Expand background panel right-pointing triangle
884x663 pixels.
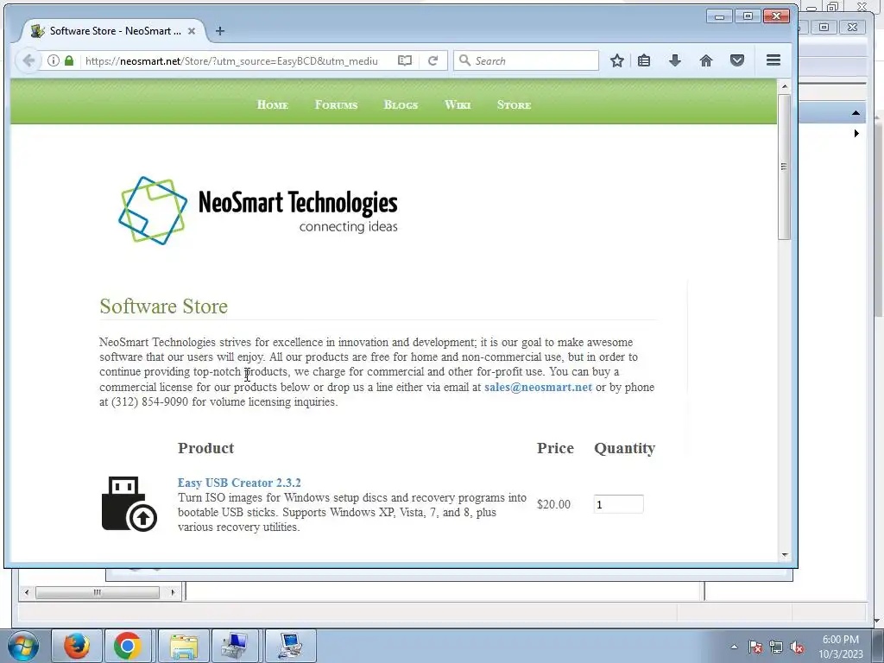click(x=856, y=134)
